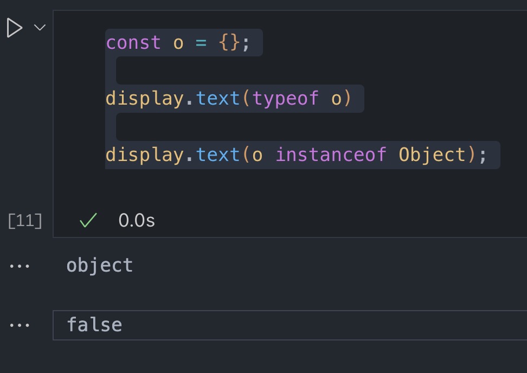
Task: Click the 'Object' identifier in last line
Action: pyautogui.click(x=432, y=155)
